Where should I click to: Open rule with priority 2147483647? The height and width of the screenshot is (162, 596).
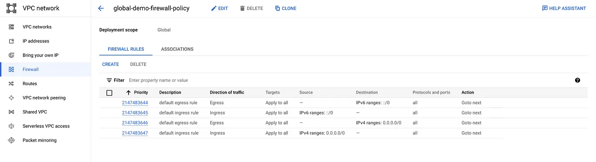135,133
